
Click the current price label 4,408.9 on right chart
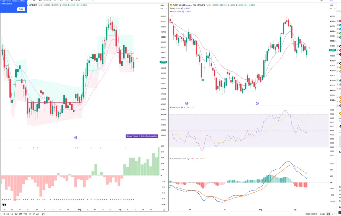[332, 50]
